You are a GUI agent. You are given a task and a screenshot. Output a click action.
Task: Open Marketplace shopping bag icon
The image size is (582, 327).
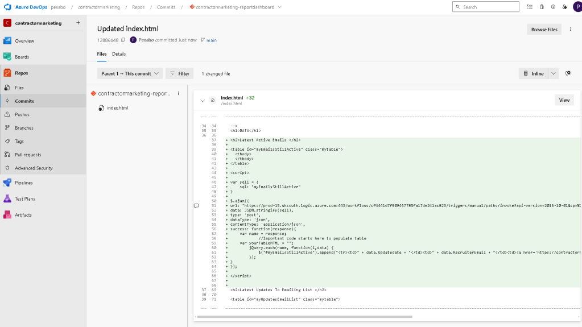coord(542,7)
